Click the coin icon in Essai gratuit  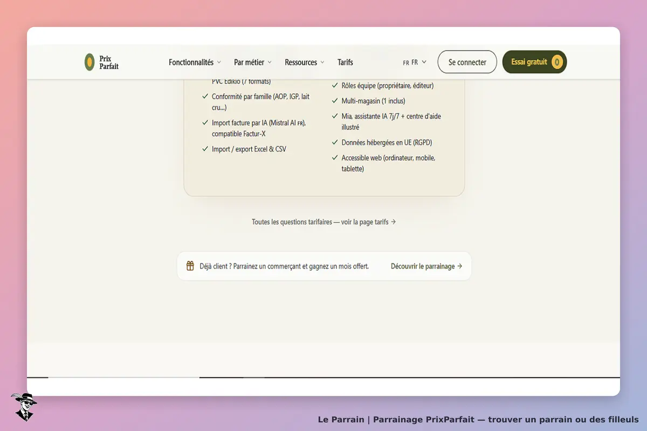[x=557, y=62]
